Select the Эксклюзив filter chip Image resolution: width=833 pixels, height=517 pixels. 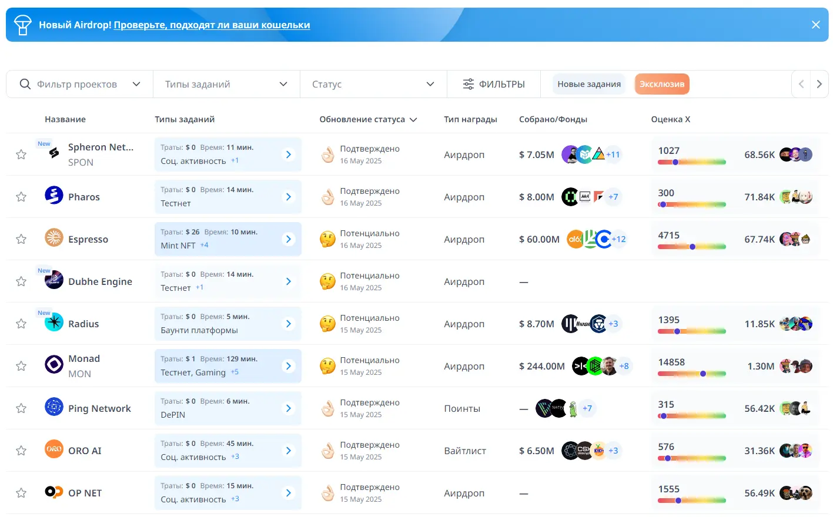point(662,84)
